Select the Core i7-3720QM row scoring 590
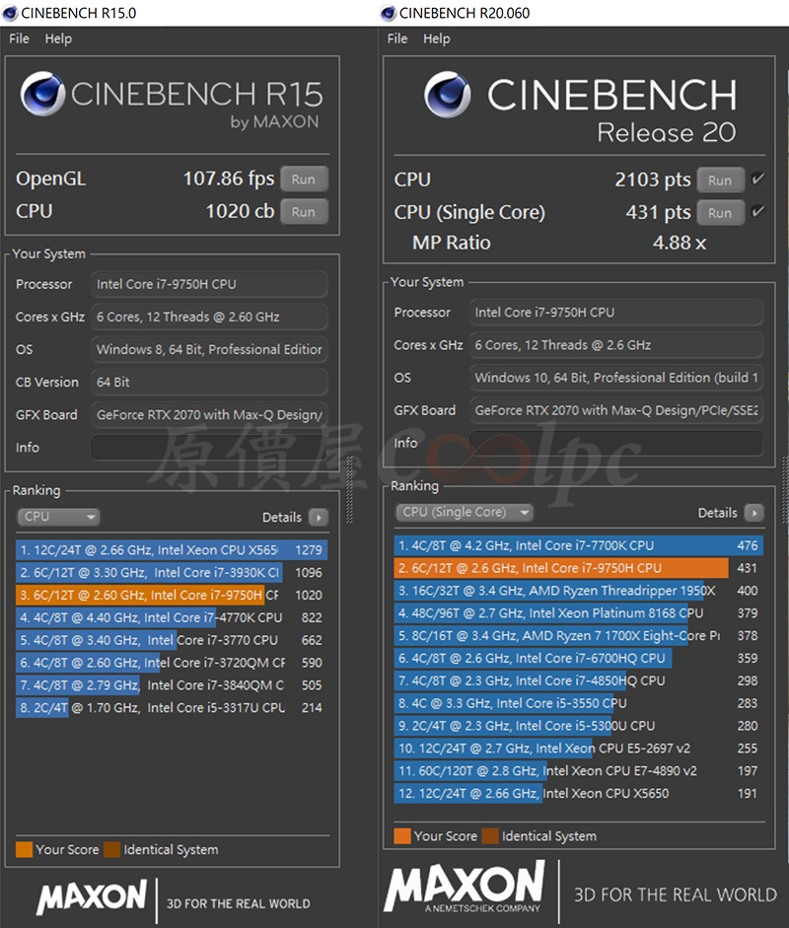This screenshot has height=928, width=789. 172,663
